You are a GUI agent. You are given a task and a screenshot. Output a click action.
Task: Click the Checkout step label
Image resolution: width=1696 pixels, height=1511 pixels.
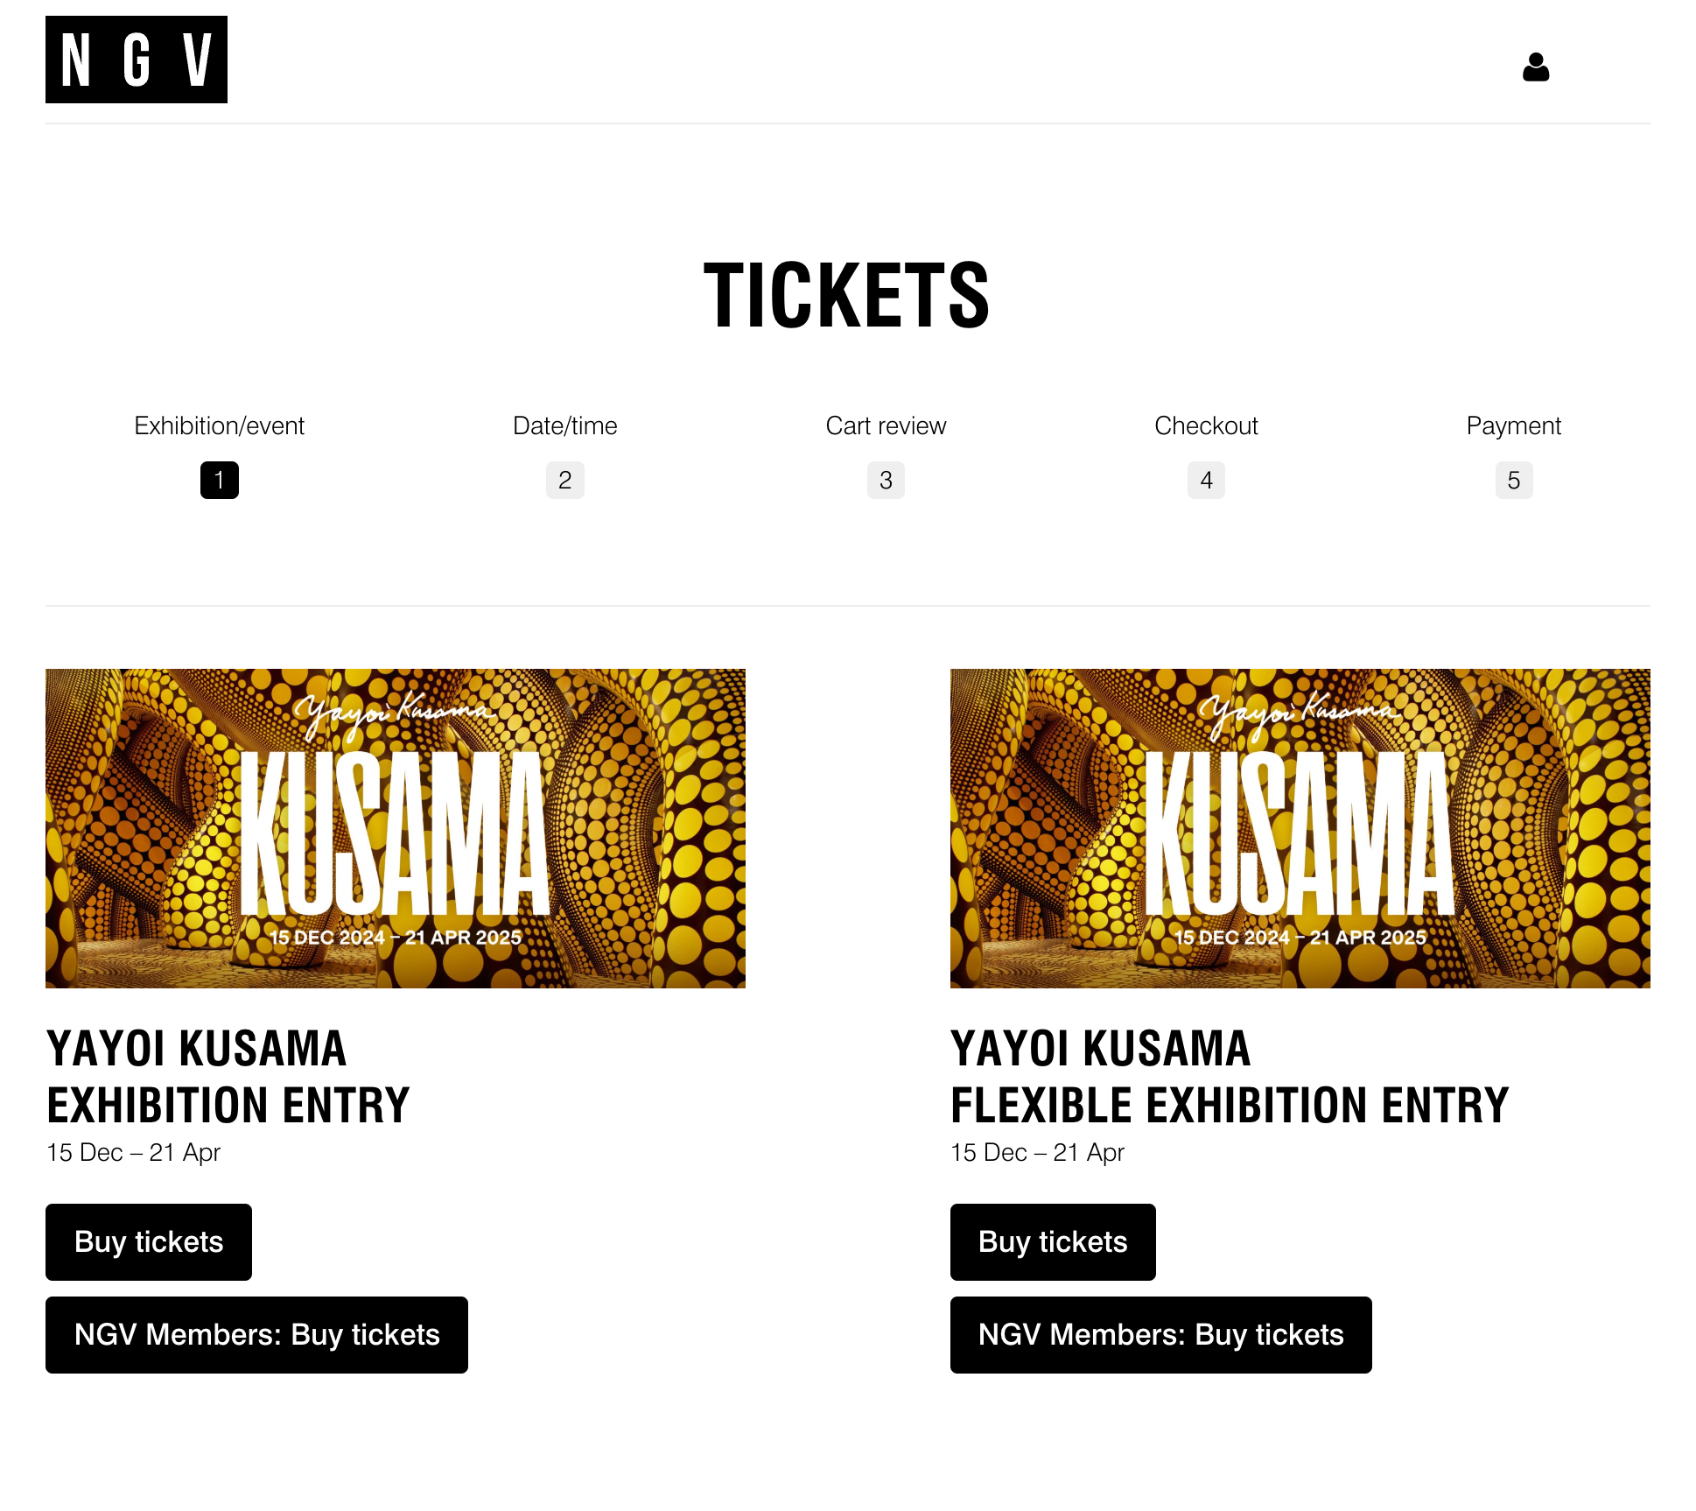click(1206, 425)
